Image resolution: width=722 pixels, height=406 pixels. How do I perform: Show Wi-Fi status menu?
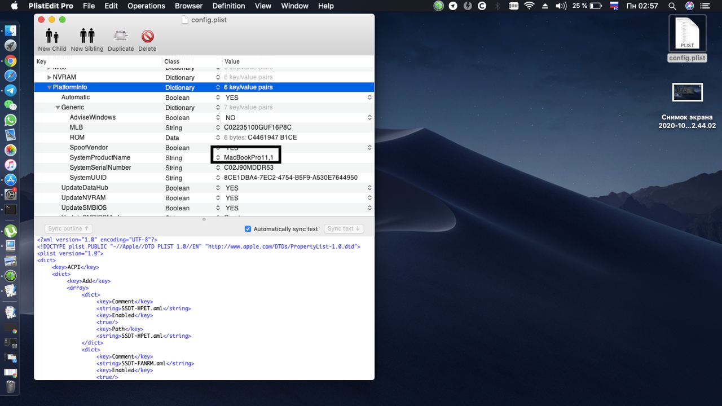tap(529, 6)
